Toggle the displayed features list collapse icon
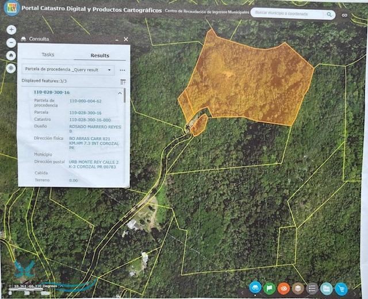The width and height of the screenshot is (368, 299). click(x=122, y=82)
